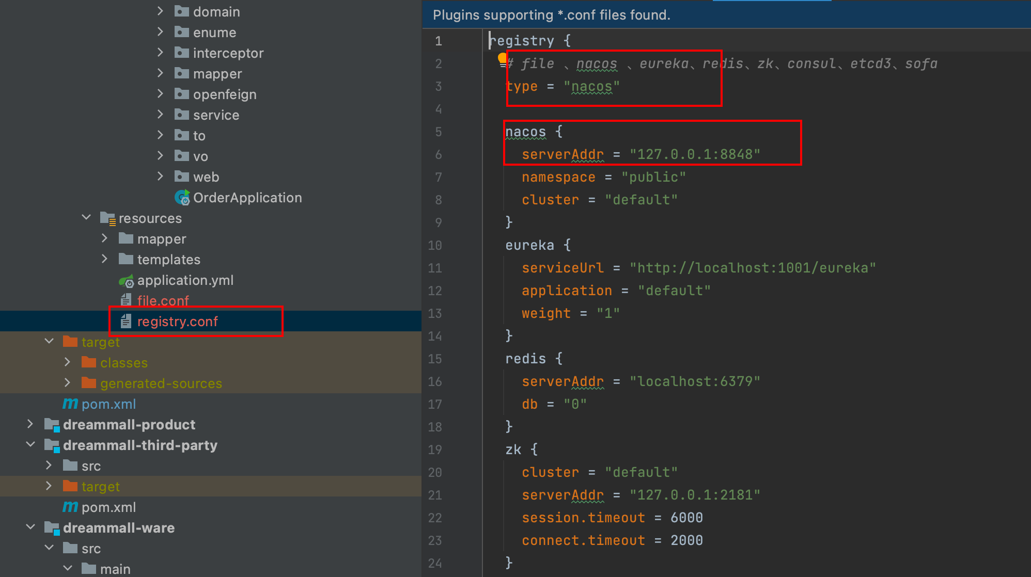
Task: Click the type = "nacos" value
Action: tap(591, 86)
